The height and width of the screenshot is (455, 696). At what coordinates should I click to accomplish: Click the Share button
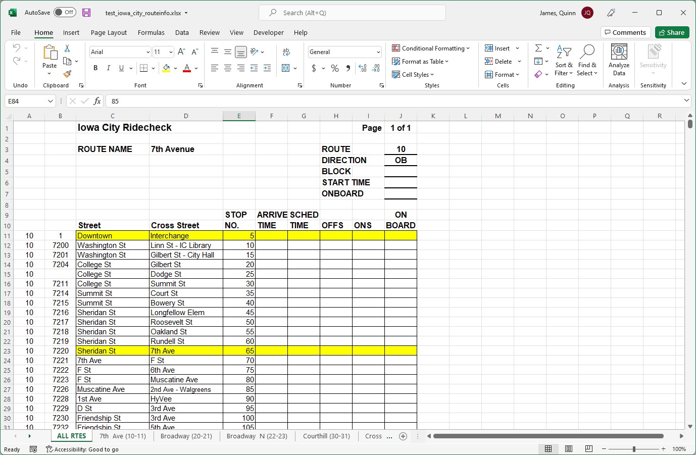tap(672, 32)
